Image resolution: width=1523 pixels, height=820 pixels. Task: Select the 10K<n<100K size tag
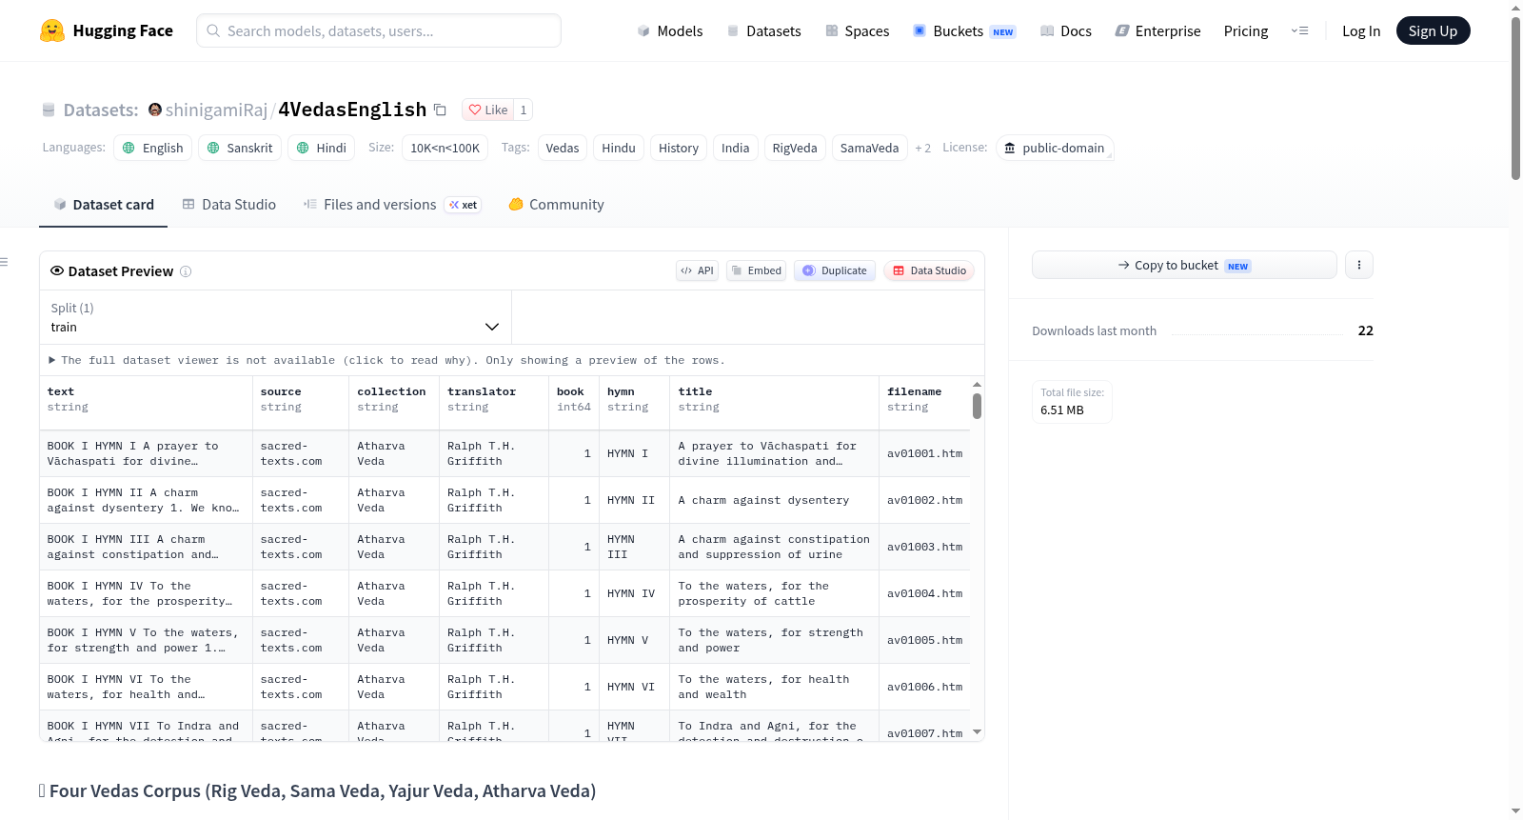[445, 148]
